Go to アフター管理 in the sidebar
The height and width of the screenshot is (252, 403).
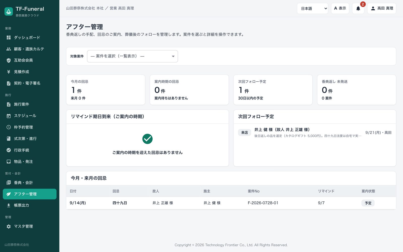(x=30, y=194)
